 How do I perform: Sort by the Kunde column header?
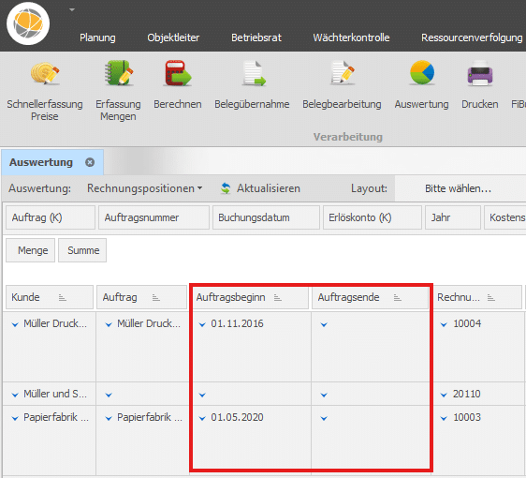(x=50, y=297)
